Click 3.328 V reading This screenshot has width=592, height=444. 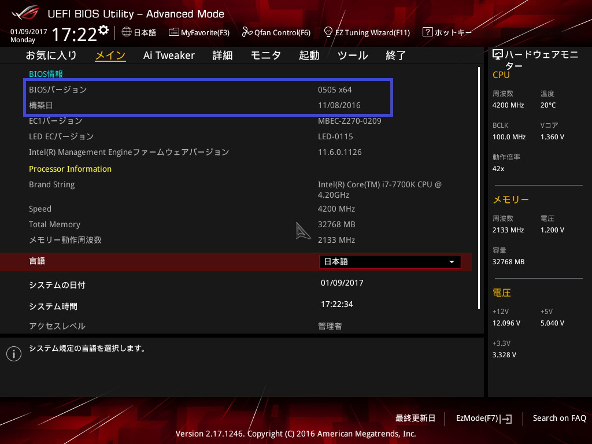pyautogui.click(x=504, y=354)
